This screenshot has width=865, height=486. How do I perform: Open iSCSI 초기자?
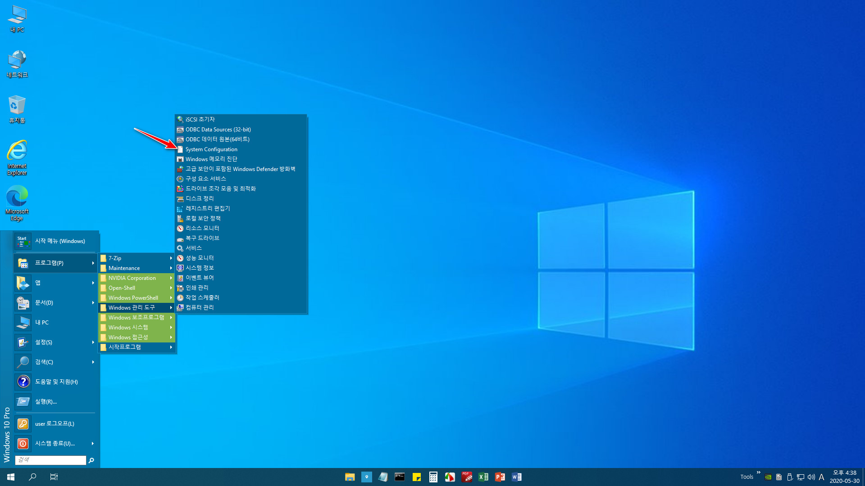(241, 120)
